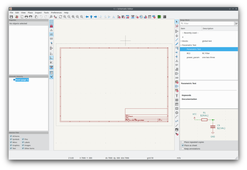
Task: Toggle grid display in the left toolbar
Action: (51, 22)
